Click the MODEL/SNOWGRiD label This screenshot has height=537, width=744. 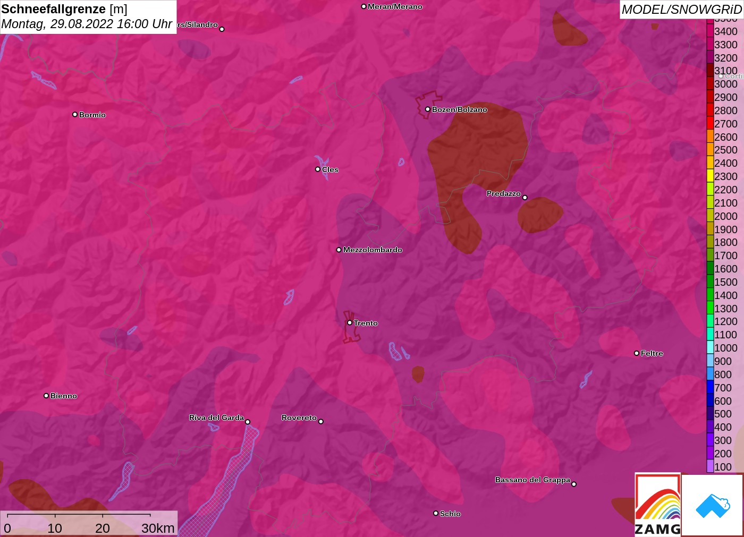point(682,10)
